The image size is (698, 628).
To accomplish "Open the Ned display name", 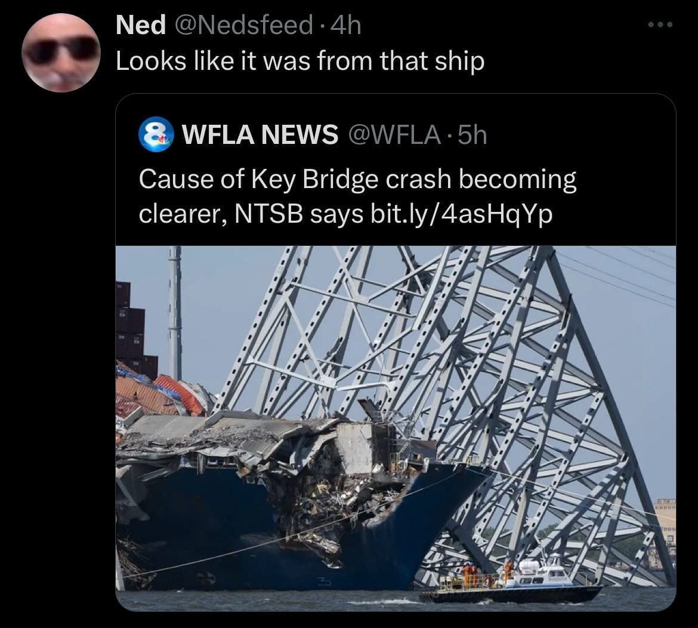I will click(141, 25).
